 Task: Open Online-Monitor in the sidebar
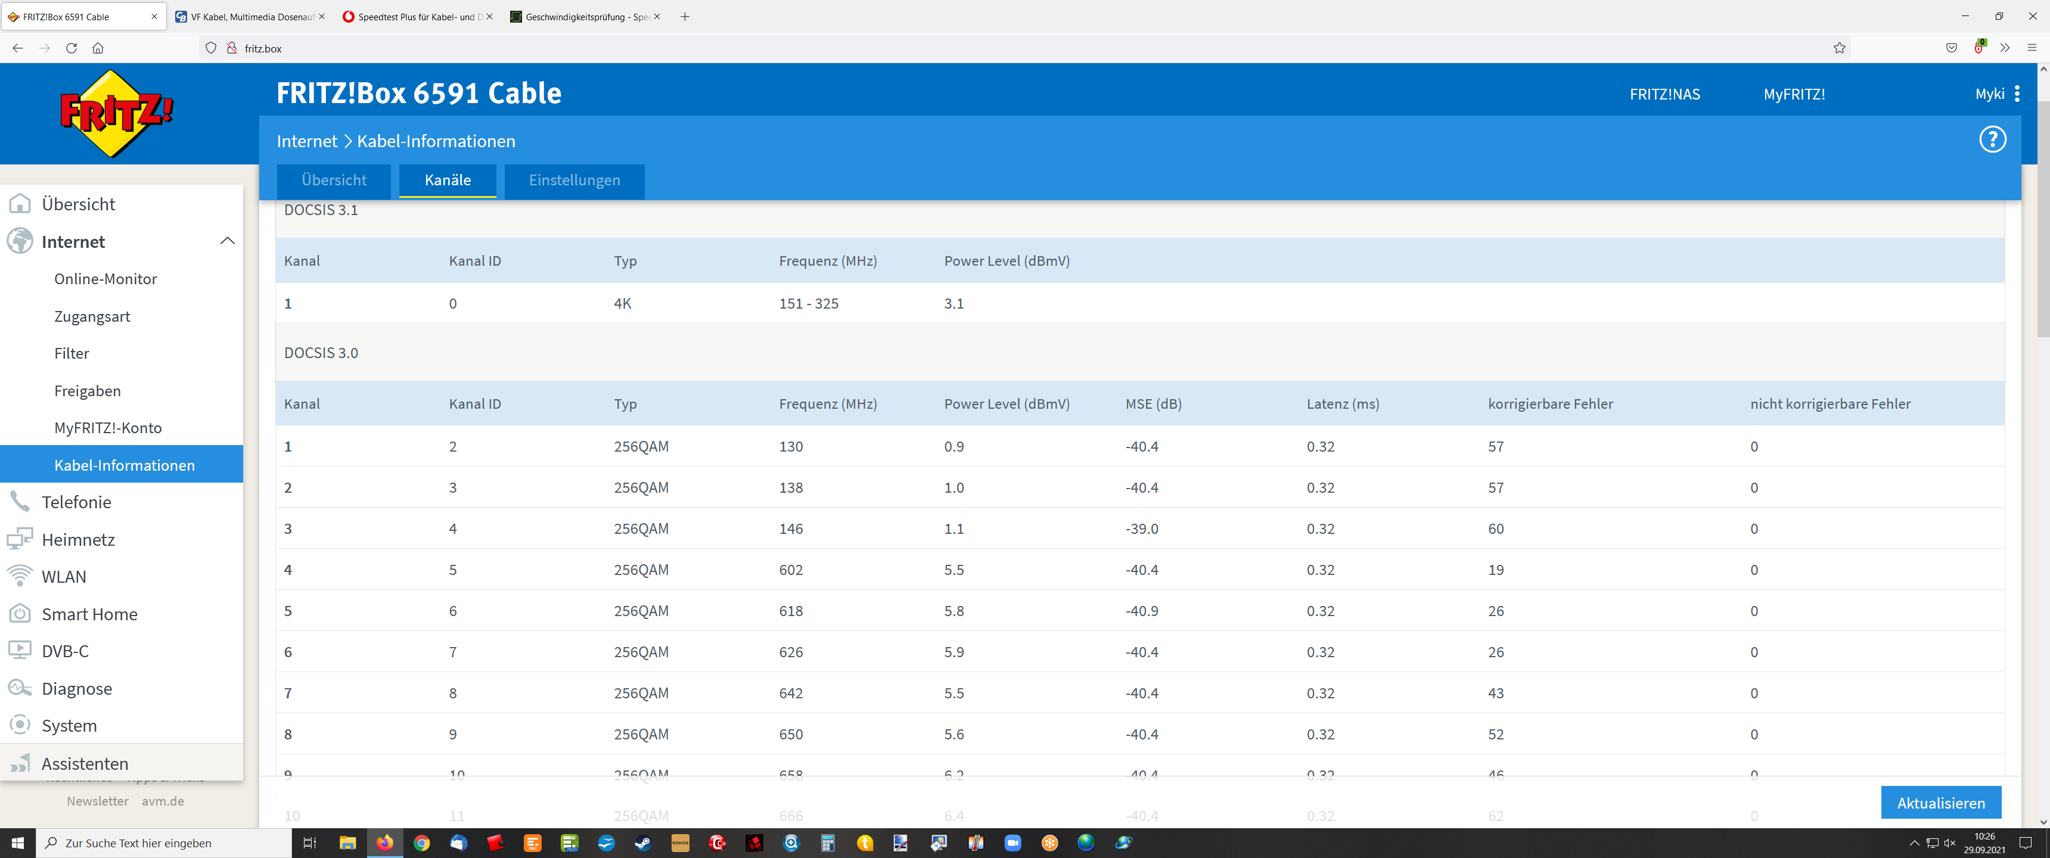[105, 279]
